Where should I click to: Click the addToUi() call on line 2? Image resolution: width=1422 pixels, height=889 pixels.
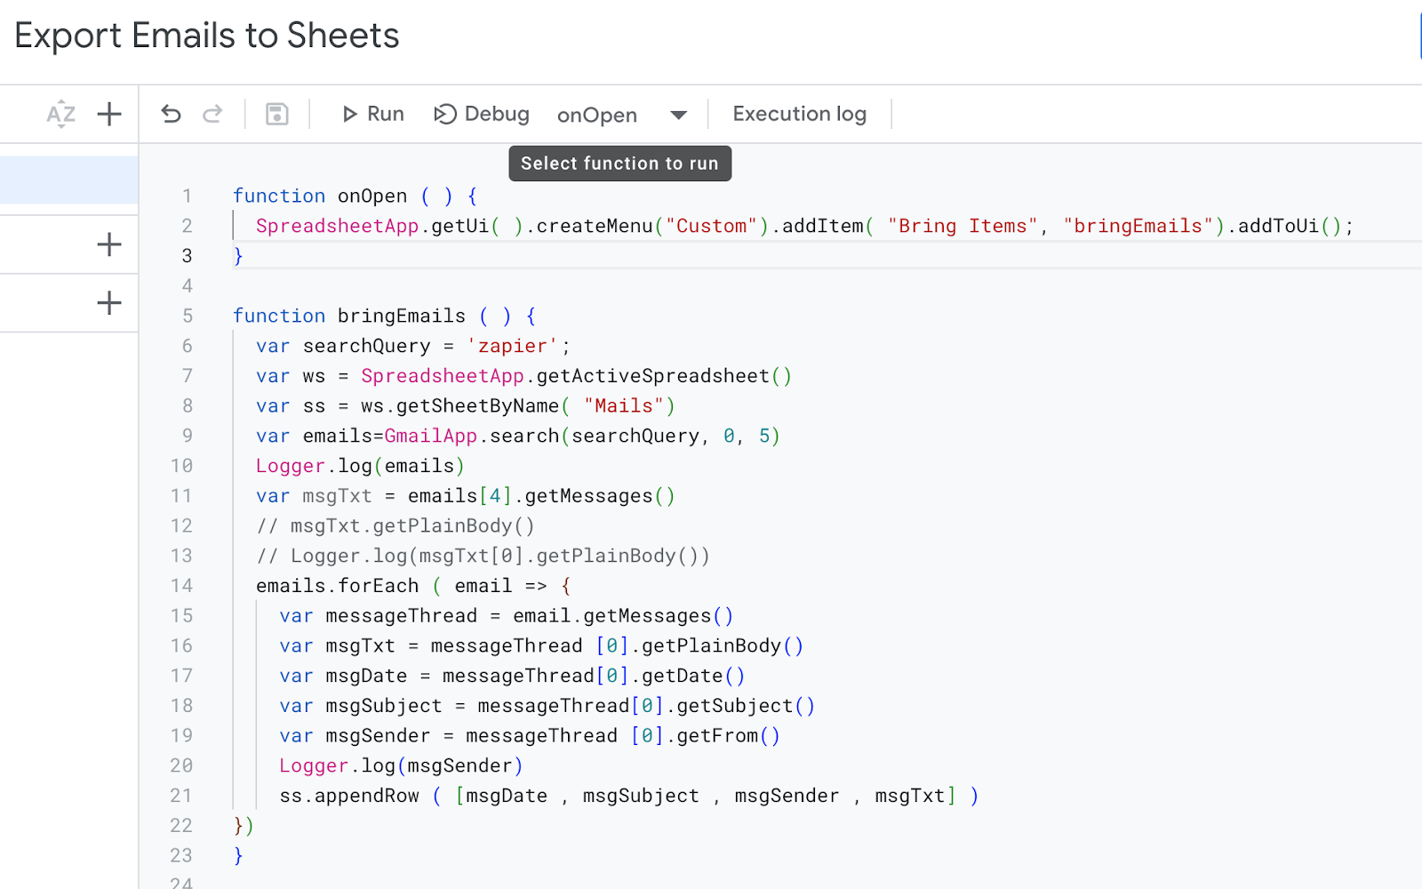[x=1289, y=226]
